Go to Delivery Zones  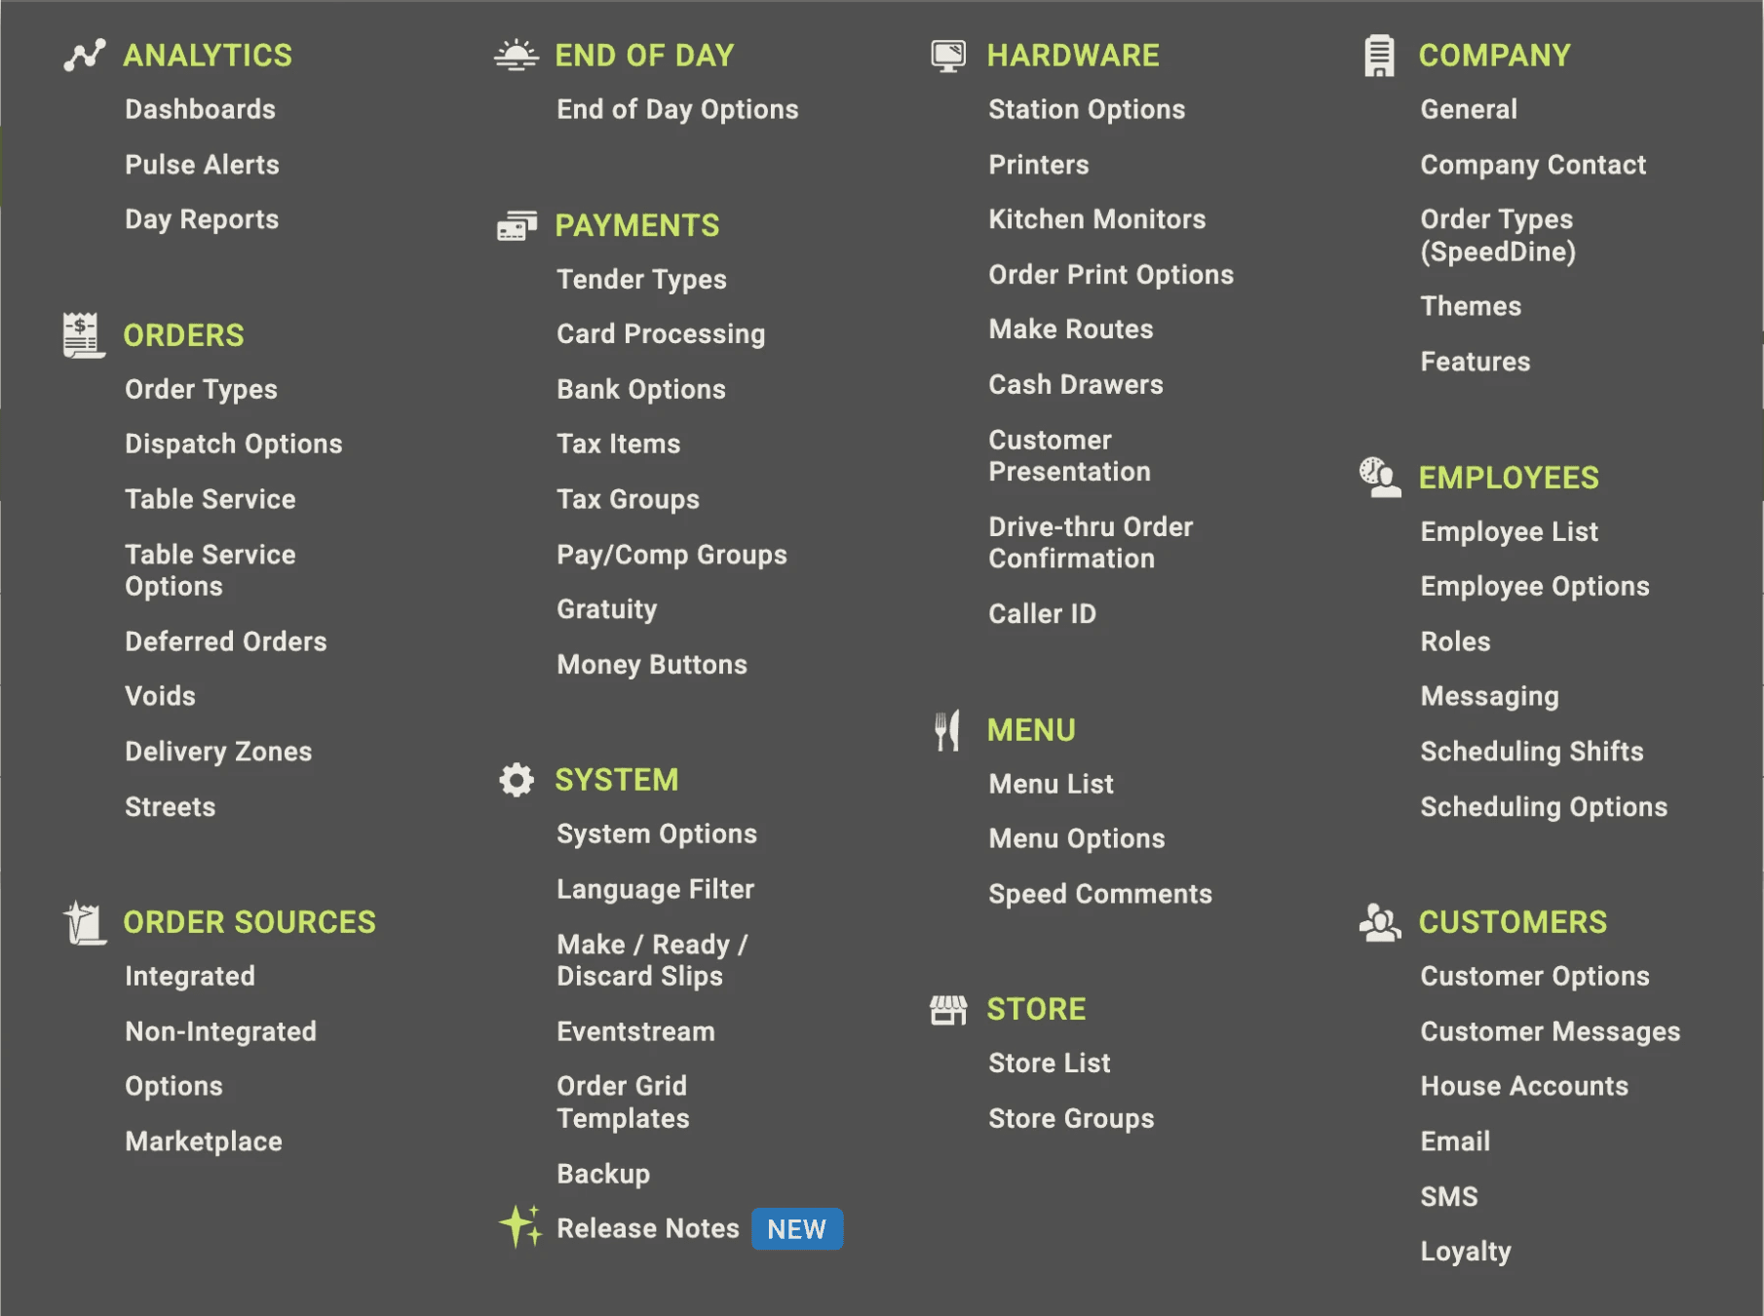[218, 752]
